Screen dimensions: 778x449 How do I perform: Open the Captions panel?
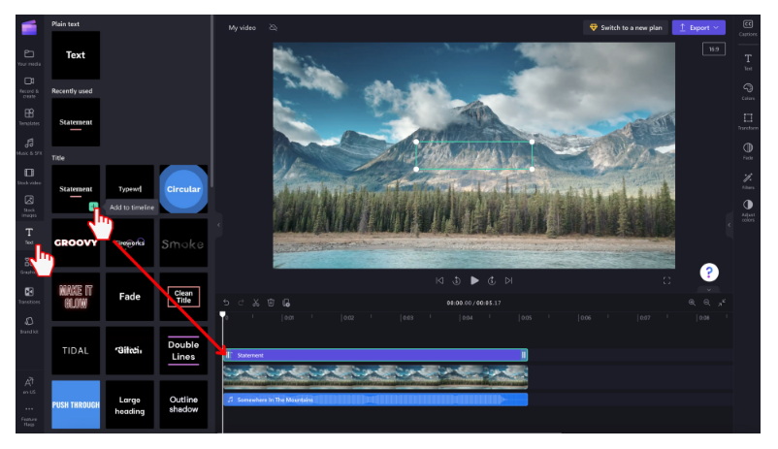coord(748,28)
